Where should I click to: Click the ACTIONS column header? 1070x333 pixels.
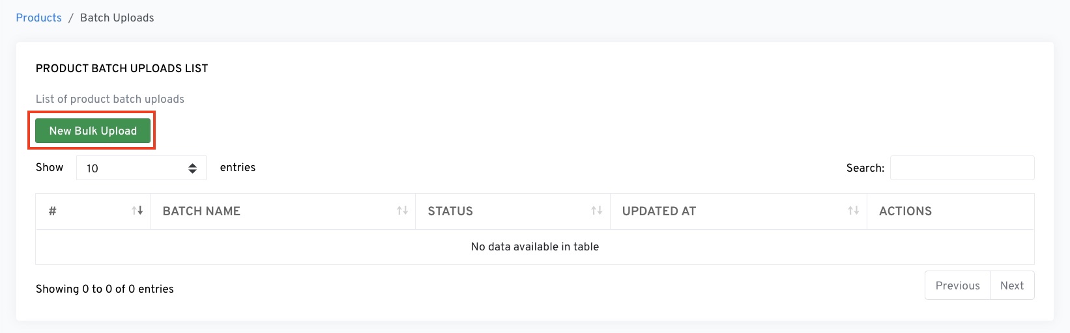click(x=905, y=211)
